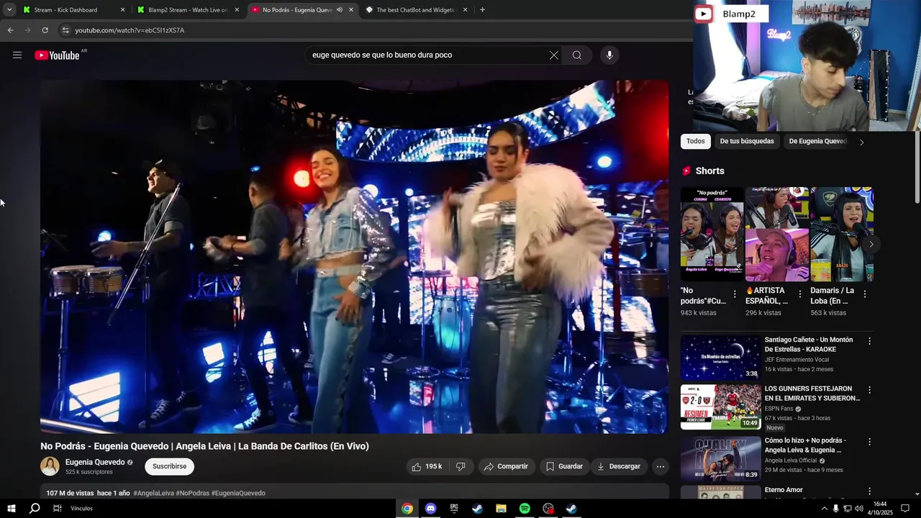Select the De tus búsquedas chip
Image resolution: width=921 pixels, height=518 pixels.
(x=747, y=142)
